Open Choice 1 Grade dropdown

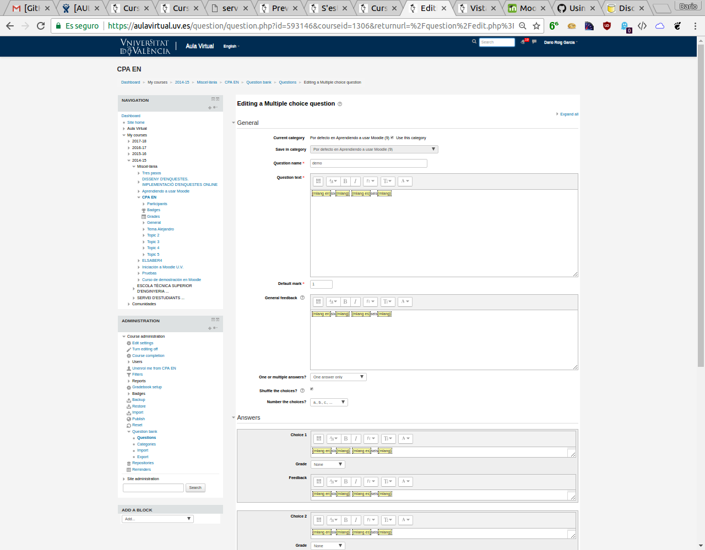[328, 465]
